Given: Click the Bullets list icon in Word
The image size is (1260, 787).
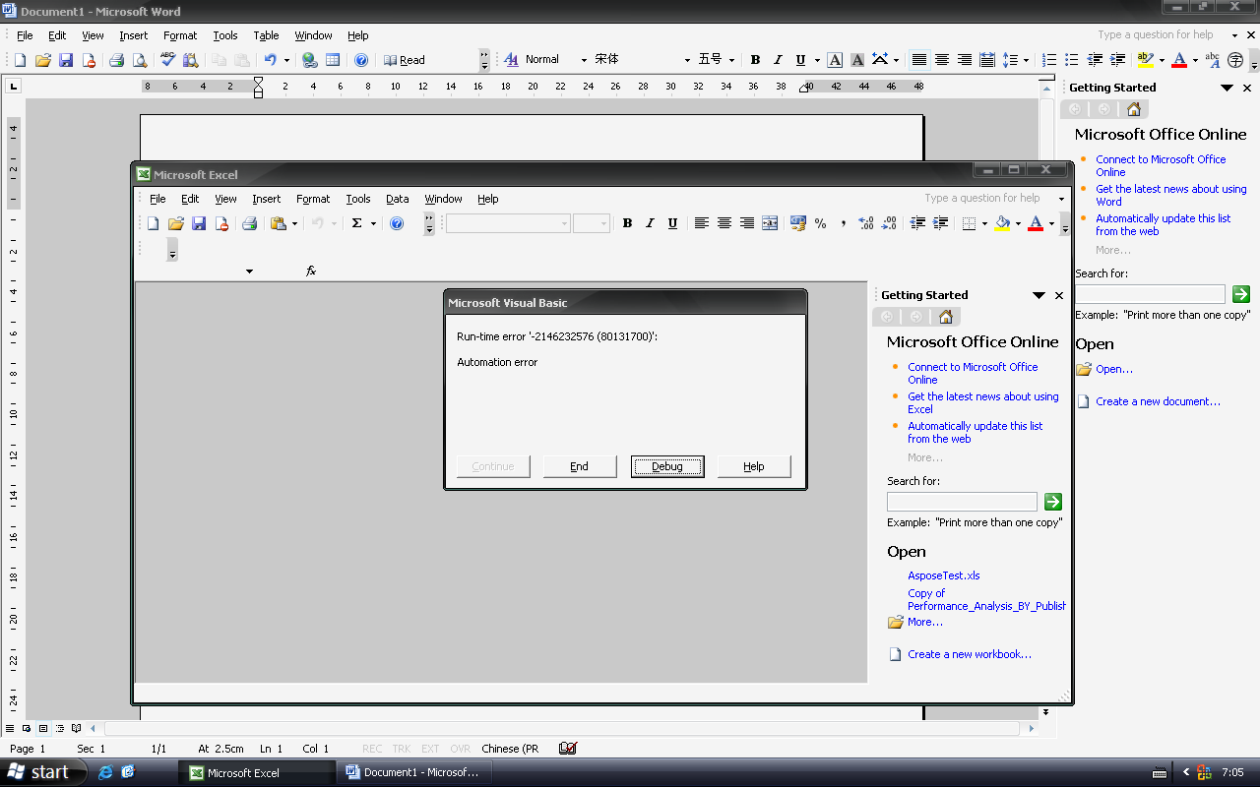Looking at the screenshot, I should (x=1072, y=60).
